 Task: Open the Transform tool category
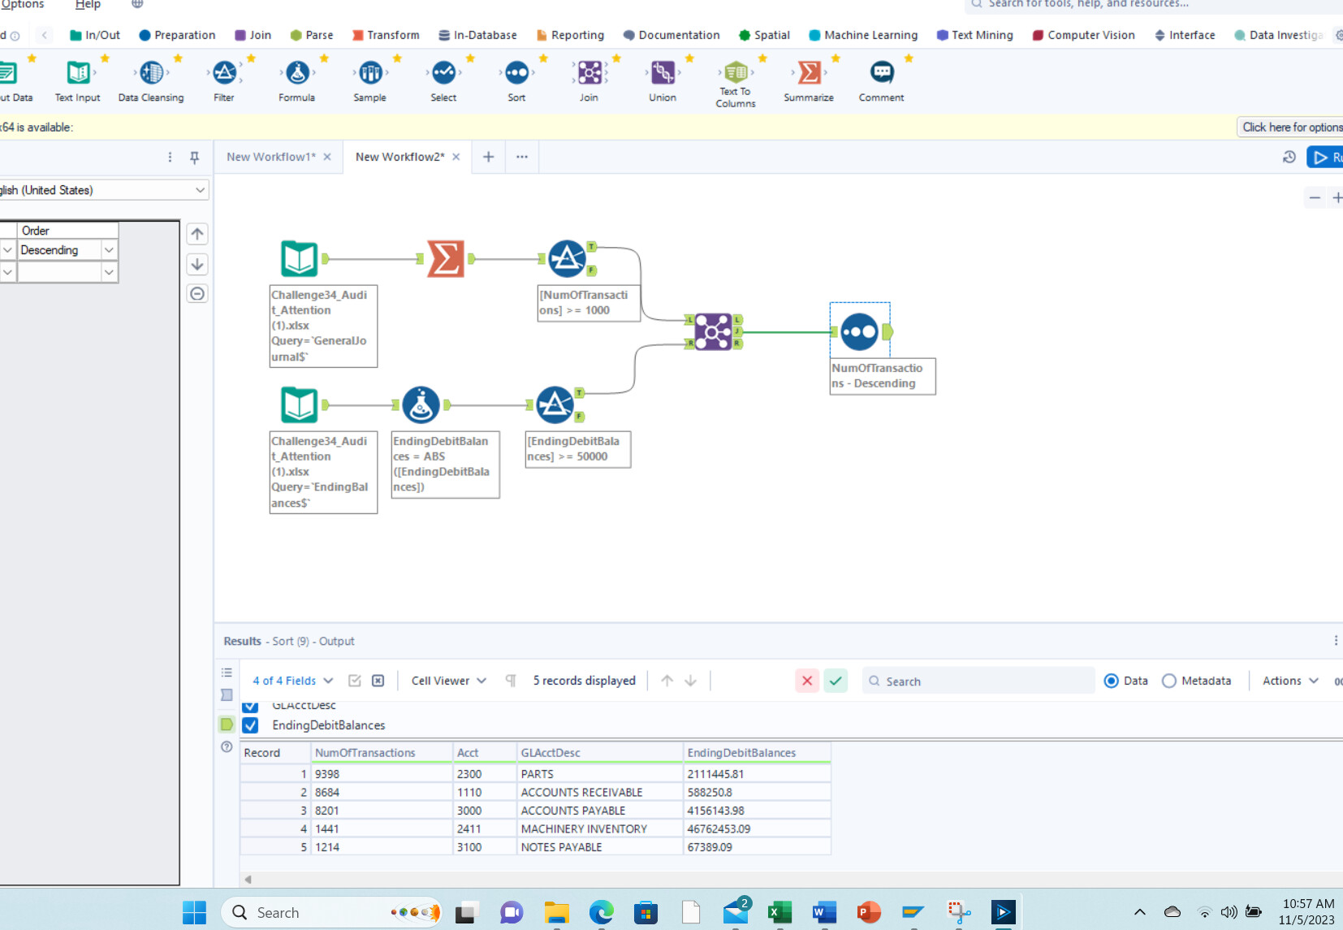(386, 35)
